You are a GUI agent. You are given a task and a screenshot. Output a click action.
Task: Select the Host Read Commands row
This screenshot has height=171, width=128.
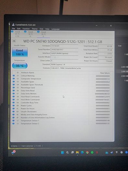(x=61, y=97)
